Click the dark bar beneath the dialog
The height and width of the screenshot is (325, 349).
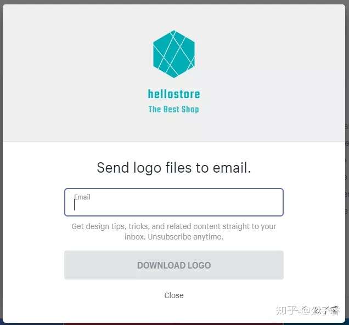coord(174,324)
